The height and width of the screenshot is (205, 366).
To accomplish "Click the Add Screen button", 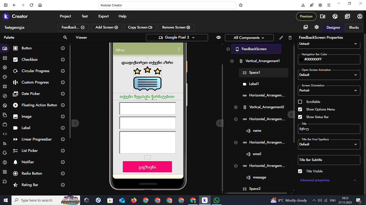I will point(107,27).
